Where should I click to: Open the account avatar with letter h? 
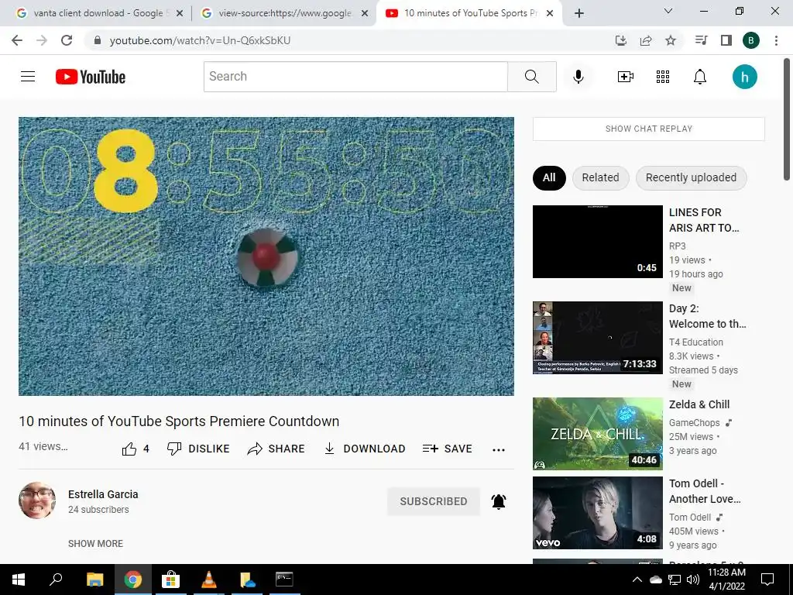[744, 77]
